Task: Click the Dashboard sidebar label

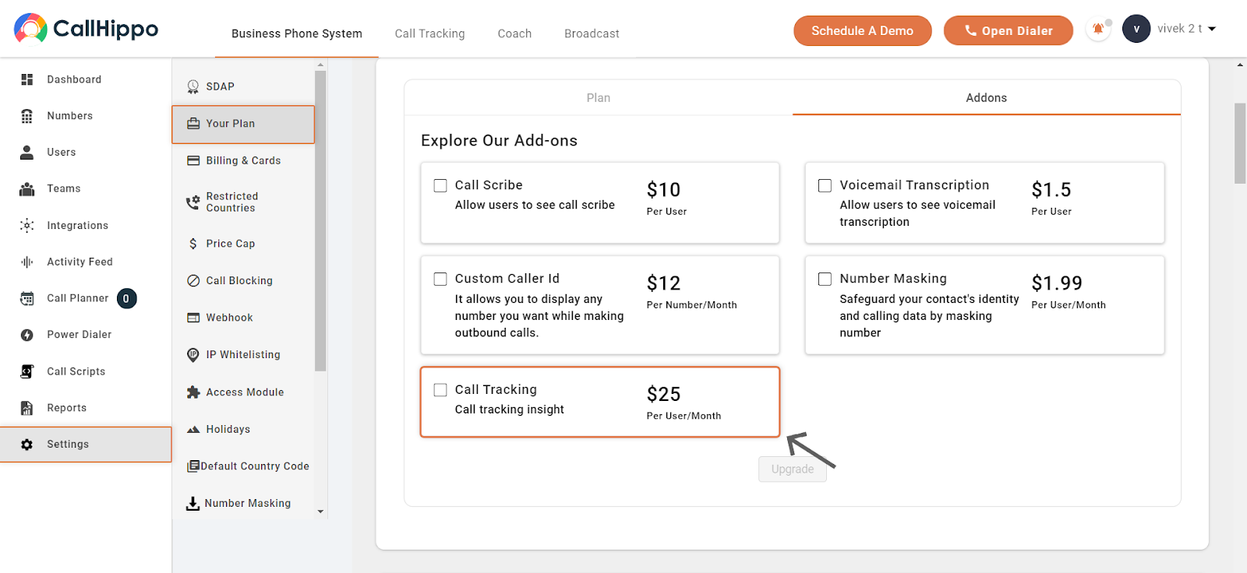Action: (74, 79)
